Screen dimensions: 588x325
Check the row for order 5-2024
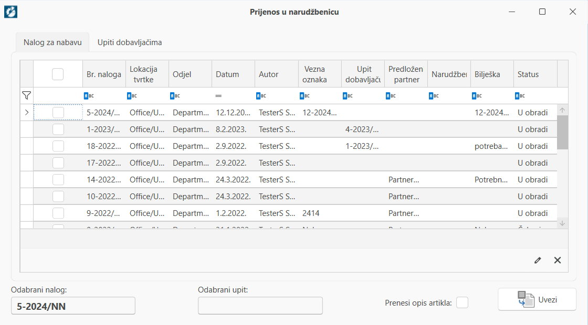[x=58, y=112]
